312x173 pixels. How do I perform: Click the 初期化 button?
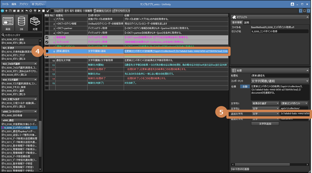79,11
